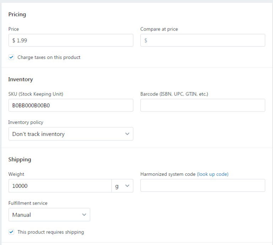This screenshot has height=245, width=273.
Task: Toggle This product requires shipping checkbox
Action: [11, 232]
